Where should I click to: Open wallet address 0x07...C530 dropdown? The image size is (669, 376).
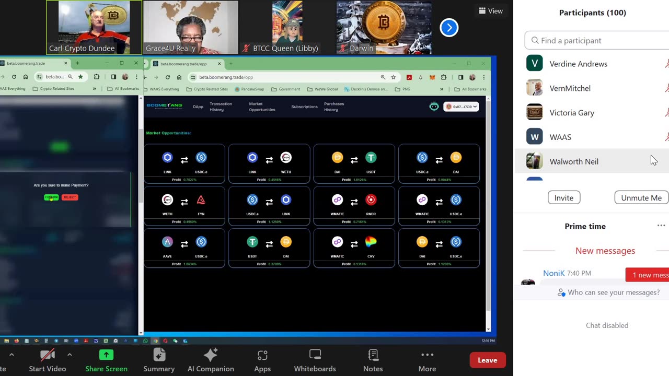[461, 107]
